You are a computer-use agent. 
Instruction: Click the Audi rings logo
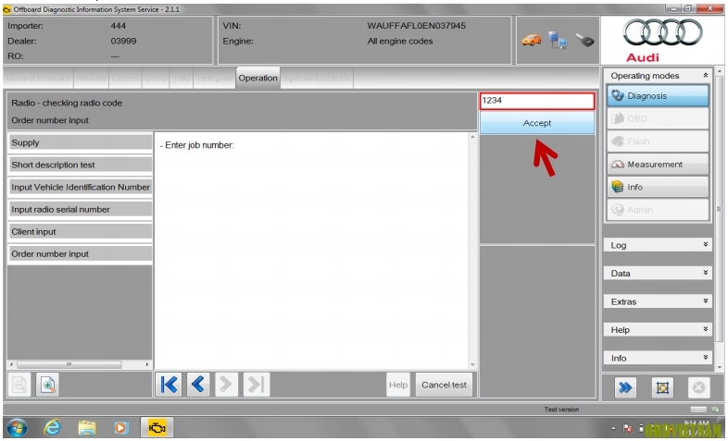(x=662, y=33)
